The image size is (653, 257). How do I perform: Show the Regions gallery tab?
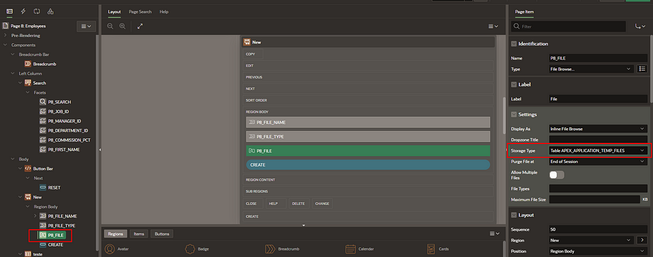[116, 234]
